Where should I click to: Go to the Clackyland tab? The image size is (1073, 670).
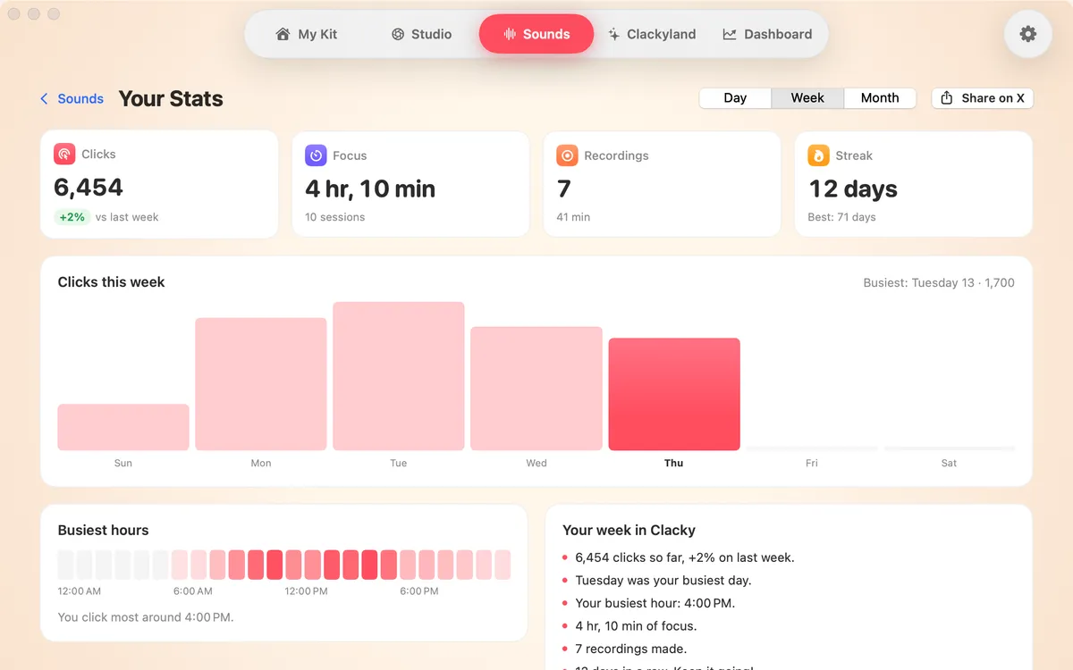point(651,34)
